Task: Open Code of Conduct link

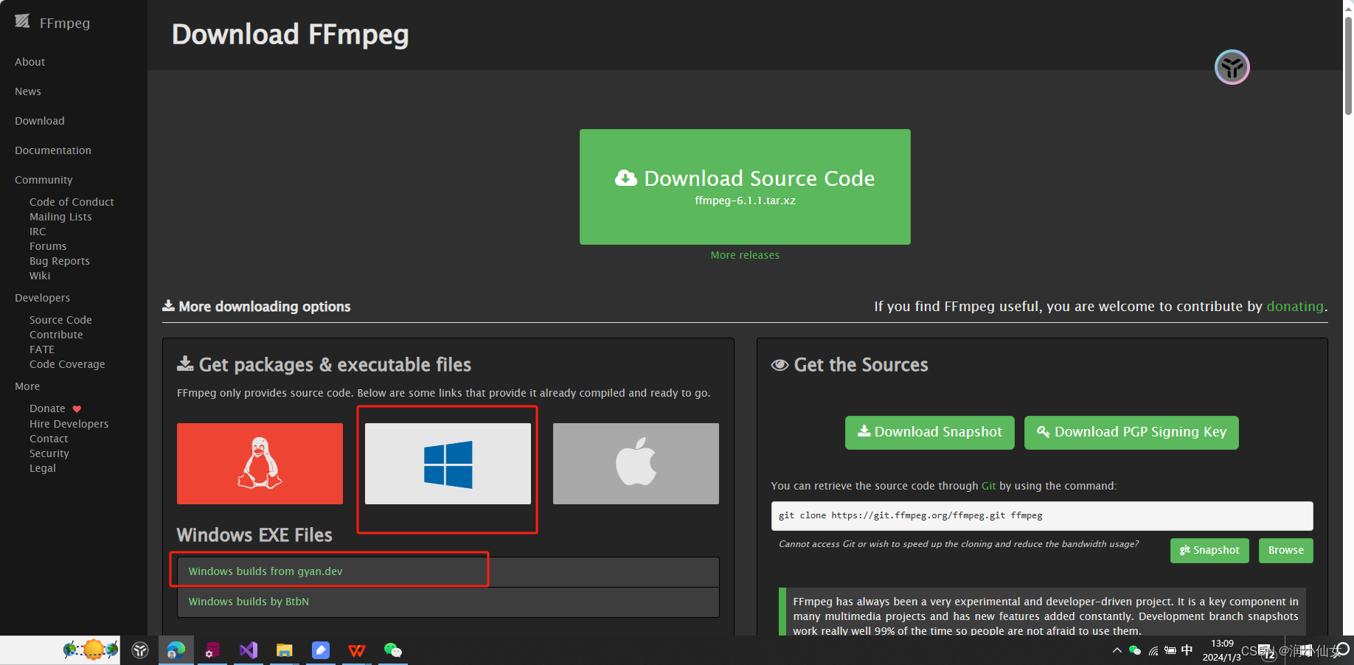Action: coord(72,202)
